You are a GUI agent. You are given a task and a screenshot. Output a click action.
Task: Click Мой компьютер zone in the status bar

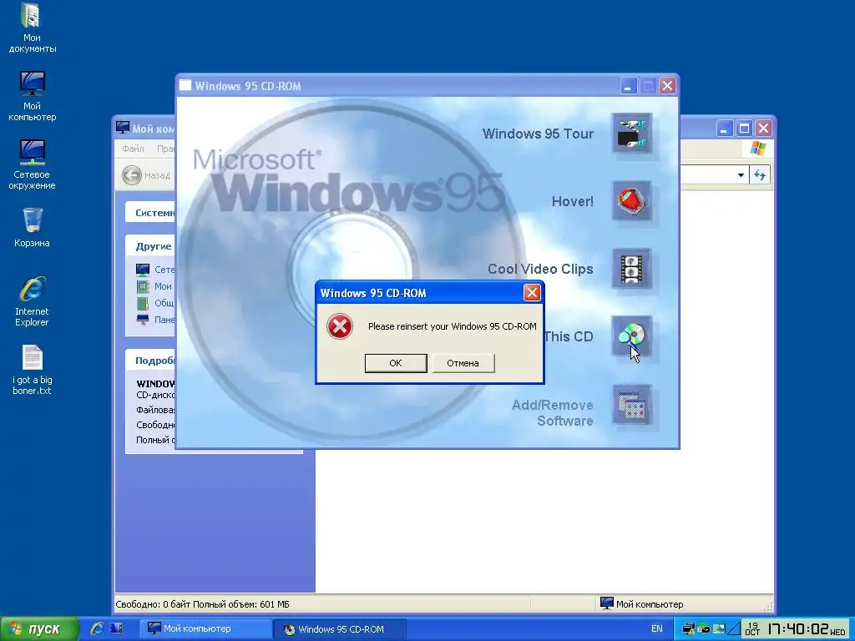pyautogui.click(x=642, y=603)
